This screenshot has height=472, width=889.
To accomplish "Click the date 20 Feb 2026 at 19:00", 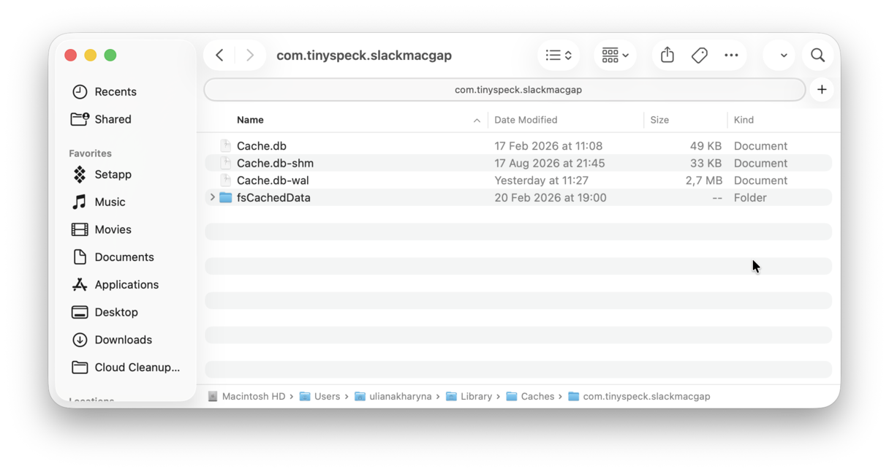I will pyautogui.click(x=551, y=197).
